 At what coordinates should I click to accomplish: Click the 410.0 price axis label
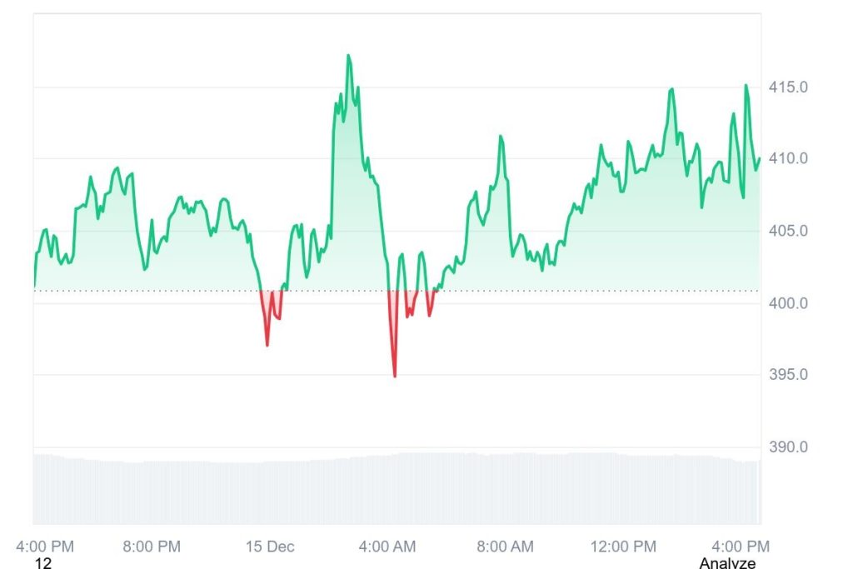(787, 159)
